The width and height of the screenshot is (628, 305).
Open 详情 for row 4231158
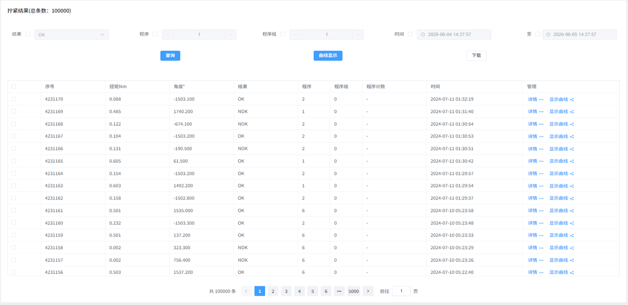532,248
